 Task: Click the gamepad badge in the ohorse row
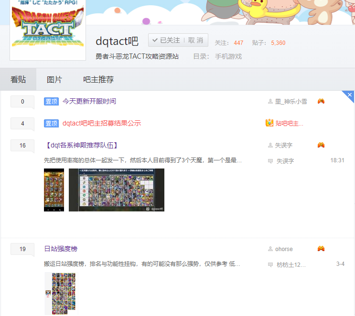(321, 249)
